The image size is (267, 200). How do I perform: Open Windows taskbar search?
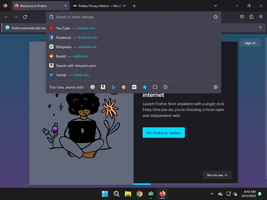(117, 194)
